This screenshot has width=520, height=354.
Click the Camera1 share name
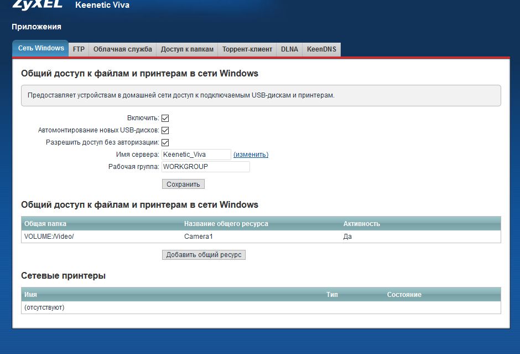[x=198, y=237]
